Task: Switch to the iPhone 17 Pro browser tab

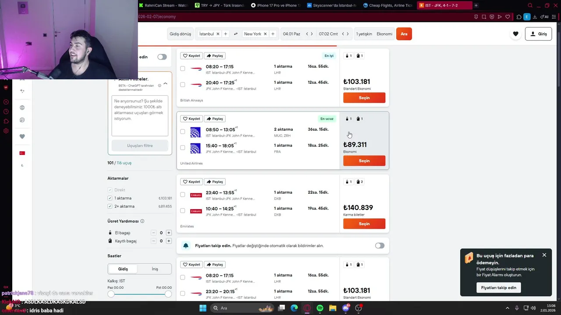Action: point(275,5)
